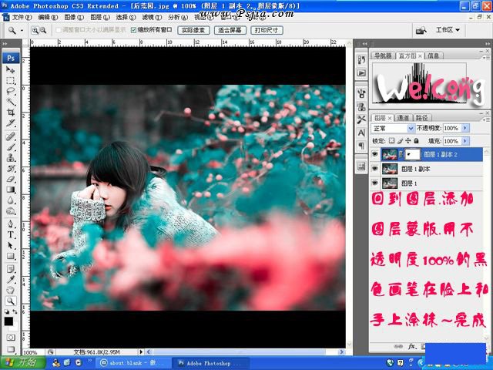The image size is (493, 370).
Task: Open the 不透明度 opacity slider arrow
Action: point(464,128)
